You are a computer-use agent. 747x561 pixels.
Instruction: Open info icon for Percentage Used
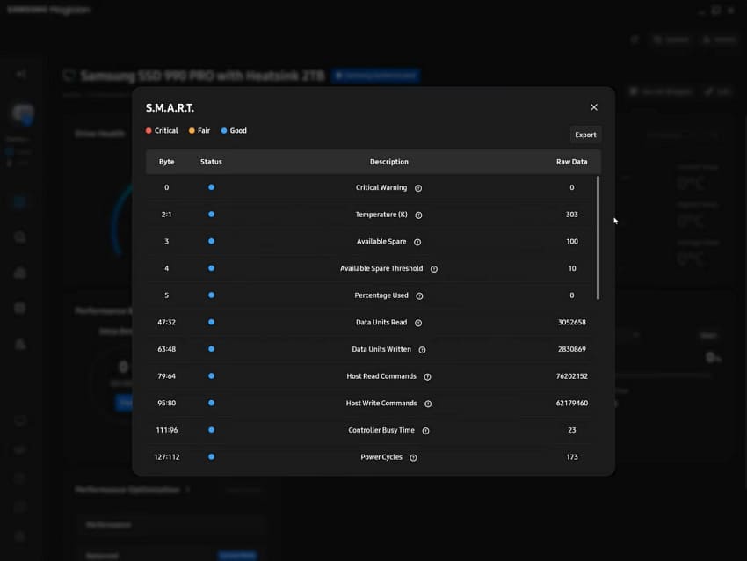(419, 295)
